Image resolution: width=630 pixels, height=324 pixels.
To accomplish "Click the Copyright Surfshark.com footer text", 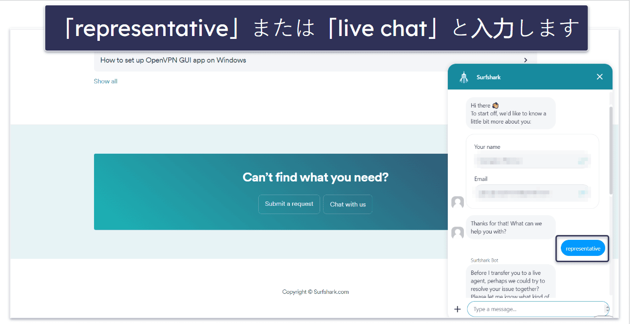I will (315, 292).
